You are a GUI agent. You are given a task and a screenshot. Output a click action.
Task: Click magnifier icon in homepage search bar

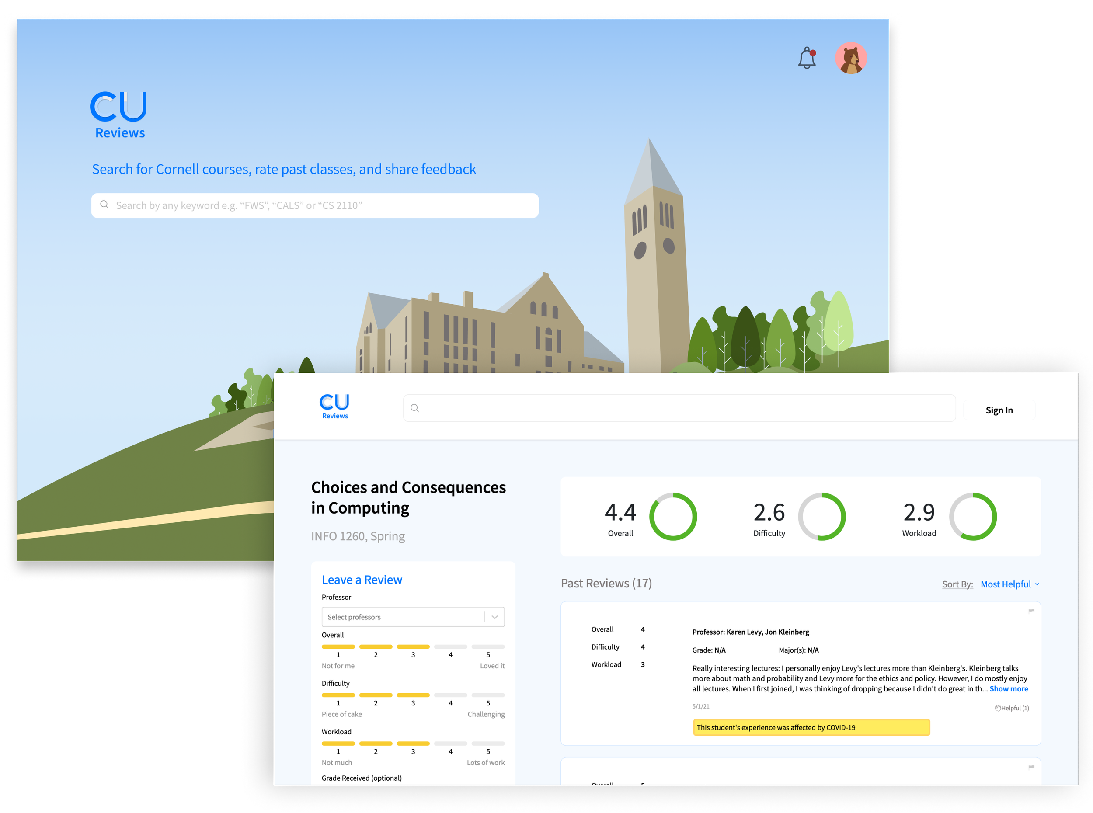point(104,205)
